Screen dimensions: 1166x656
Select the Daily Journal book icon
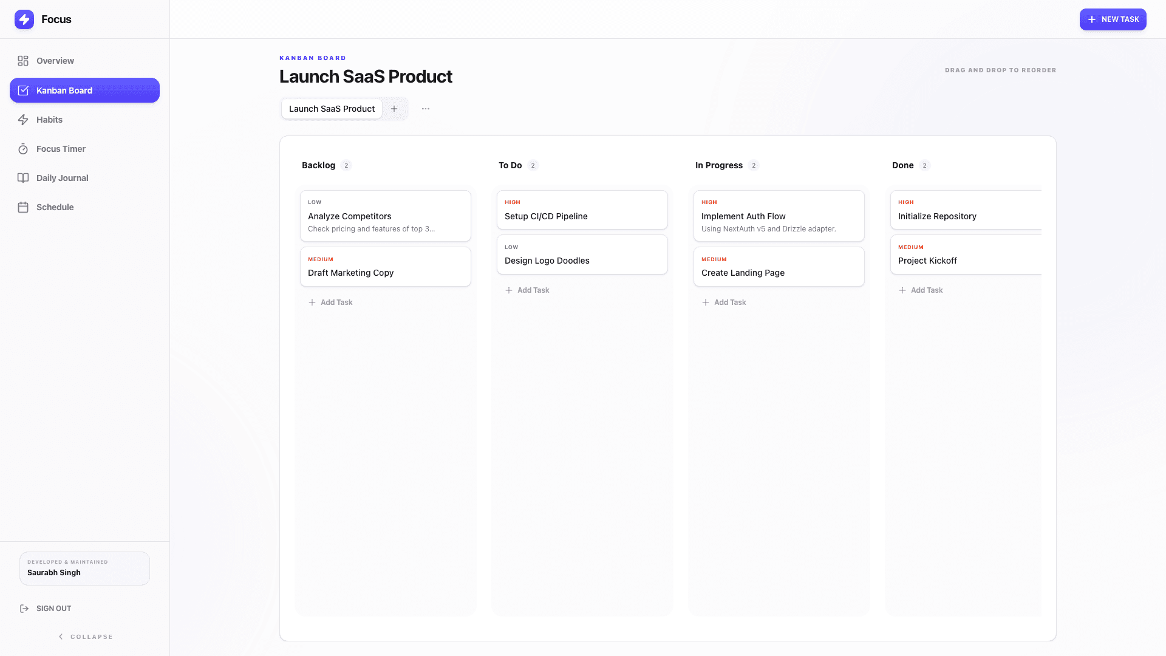(23, 177)
